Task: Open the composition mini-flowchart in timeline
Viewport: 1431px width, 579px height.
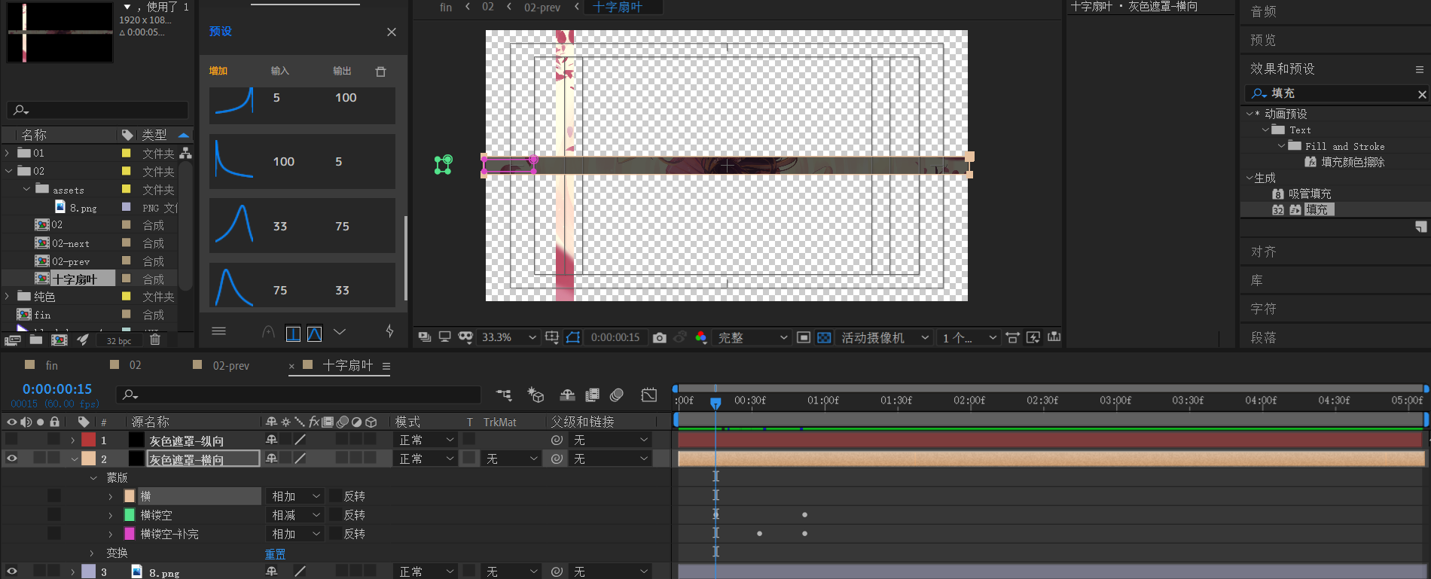Action: pyautogui.click(x=504, y=395)
